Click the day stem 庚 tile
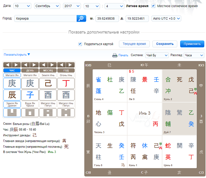 point(30,83)
